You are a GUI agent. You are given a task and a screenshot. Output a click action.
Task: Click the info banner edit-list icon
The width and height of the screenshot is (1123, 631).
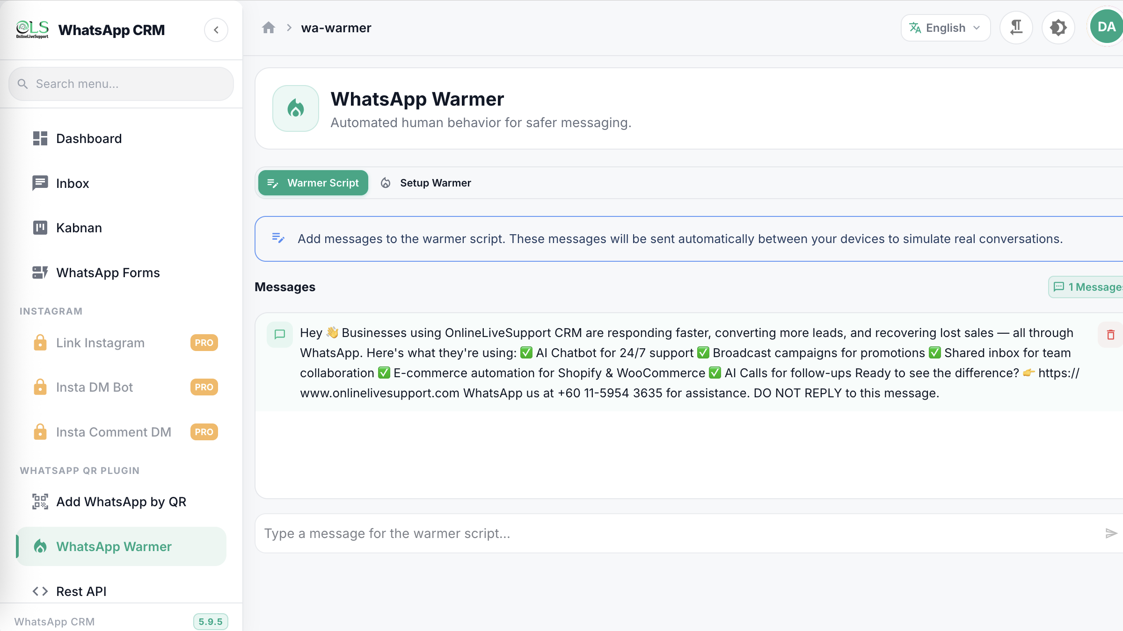278,238
